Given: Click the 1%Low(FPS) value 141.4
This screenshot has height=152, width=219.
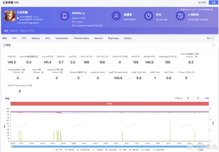Looking at the screenshot, I should [x=47, y=62].
